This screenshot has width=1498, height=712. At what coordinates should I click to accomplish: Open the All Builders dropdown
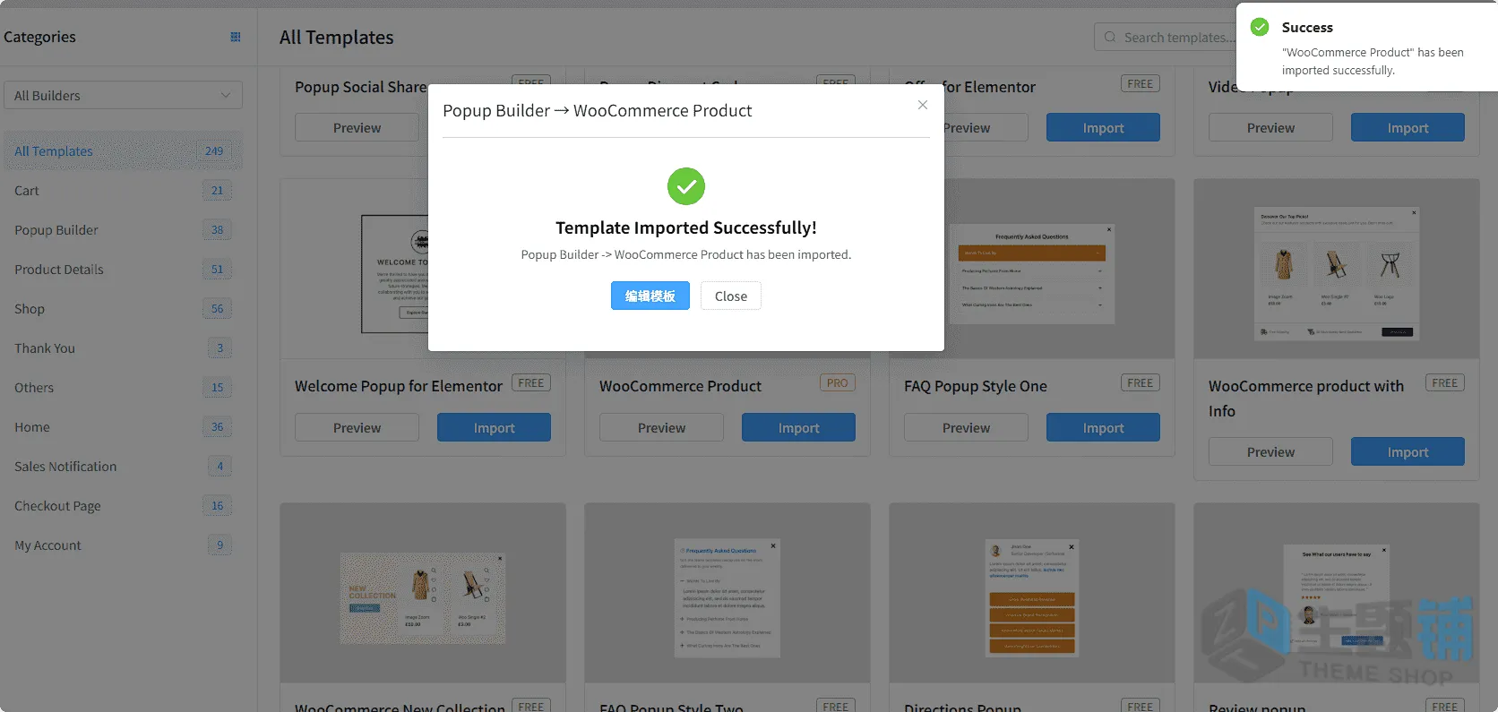coord(123,95)
